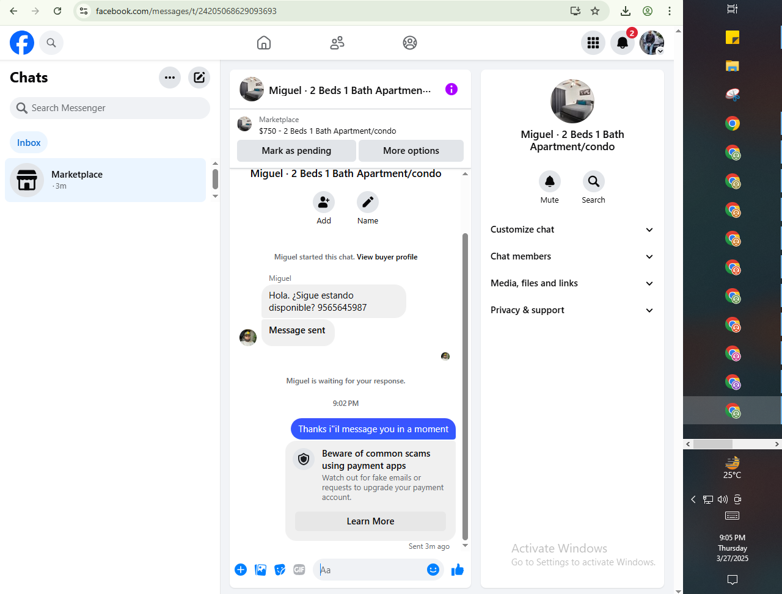Start a new message with compose icon
Screen dimensions: 782x594
click(x=199, y=78)
